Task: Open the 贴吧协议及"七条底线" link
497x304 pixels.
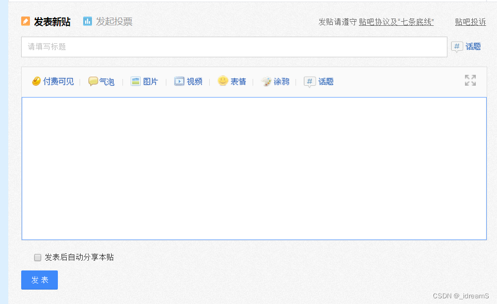Action: 396,22
